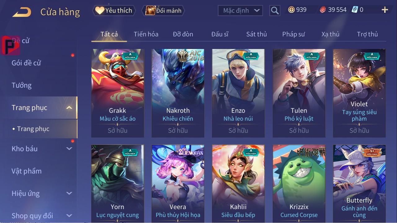Screen dimensions: 397x223
Task: Select the Sát thủ tab
Action: point(256,34)
